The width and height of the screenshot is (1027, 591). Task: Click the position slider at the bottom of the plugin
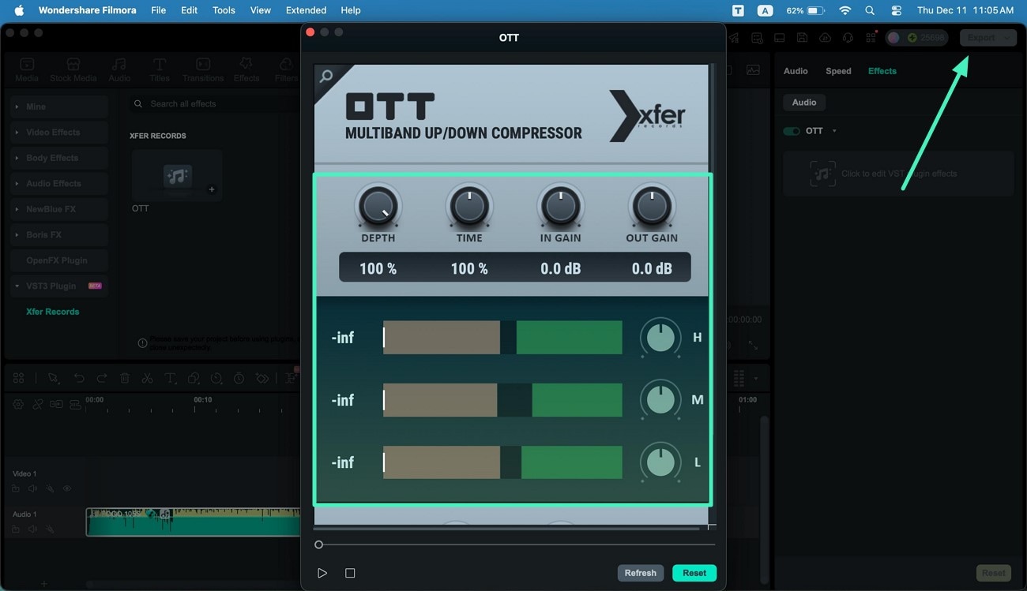pos(319,544)
